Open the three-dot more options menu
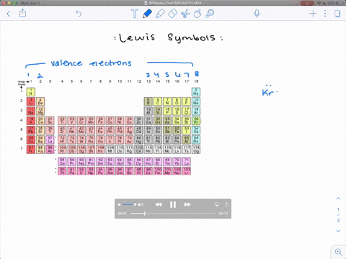The image size is (346, 259). pos(325,14)
